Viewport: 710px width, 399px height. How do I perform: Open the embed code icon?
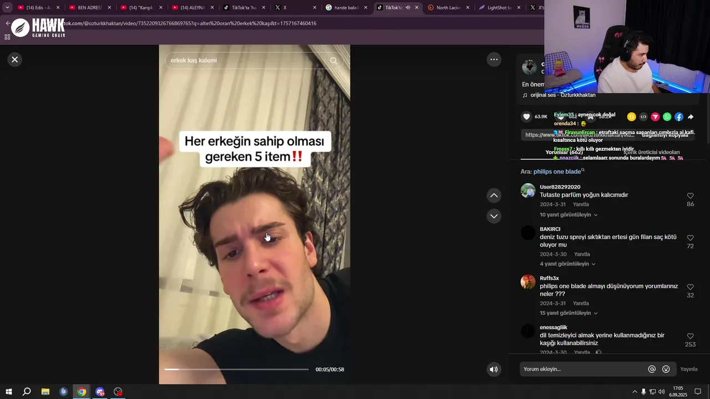coord(643,116)
